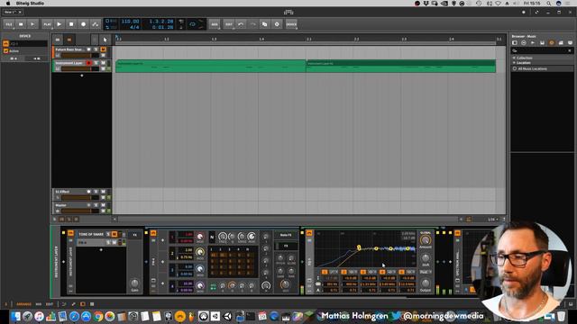Solo the Master track

(96, 205)
